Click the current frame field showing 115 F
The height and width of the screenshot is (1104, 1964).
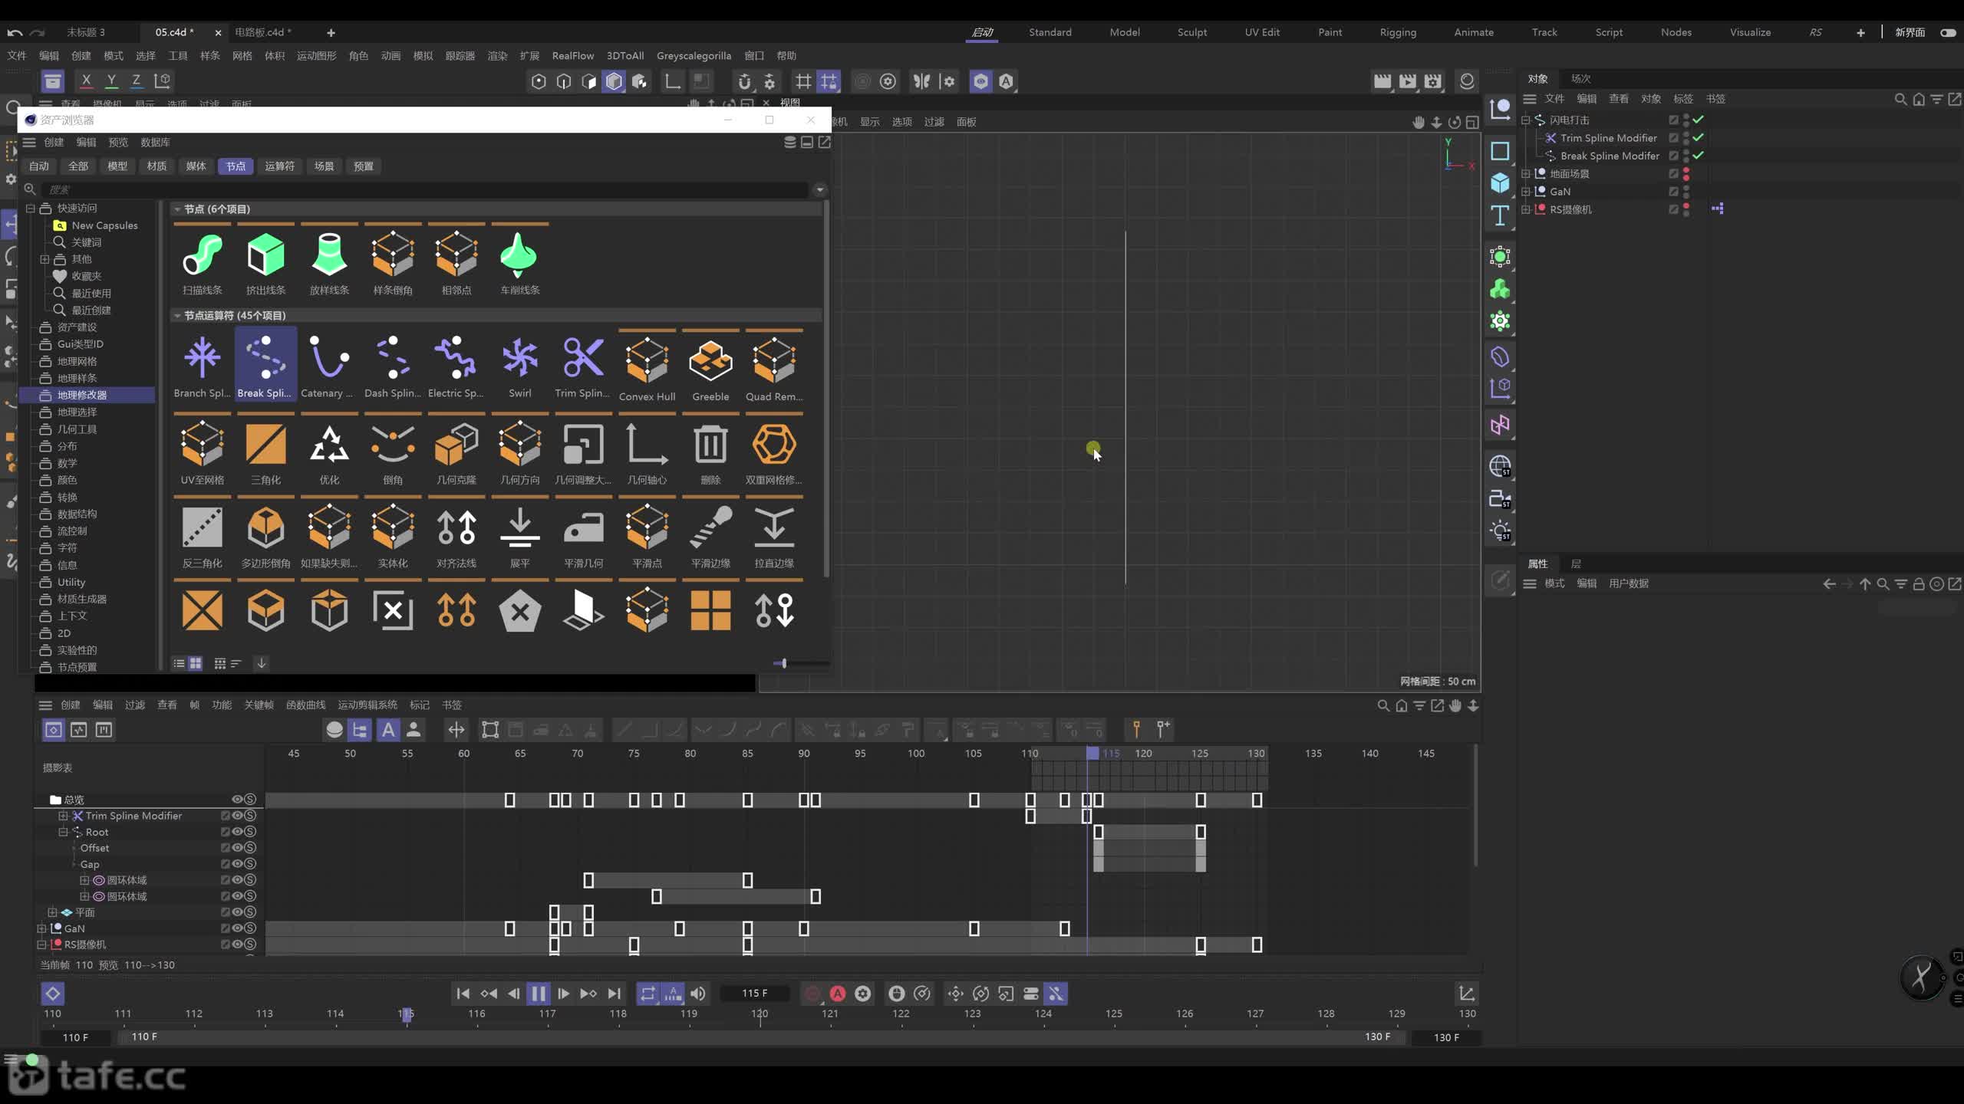(x=755, y=994)
